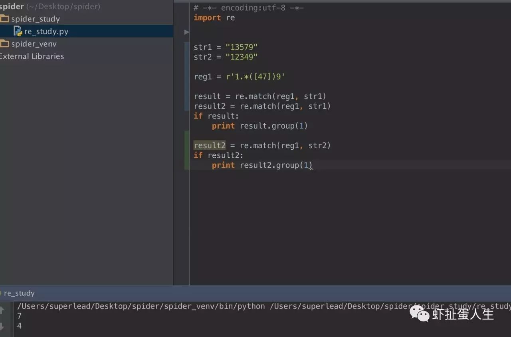Viewport: 511px width, 337px height.
Task: Click the str2 = "12349" line
Action: pos(226,57)
